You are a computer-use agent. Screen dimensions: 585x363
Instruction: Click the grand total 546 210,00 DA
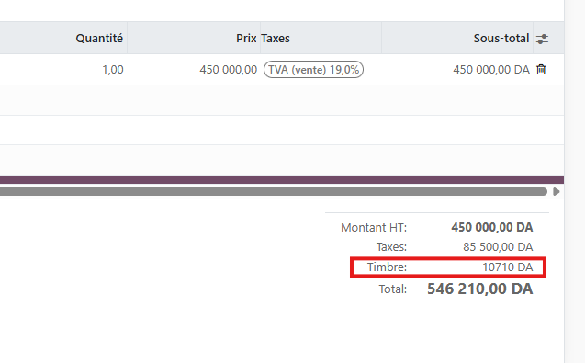pyautogui.click(x=479, y=289)
